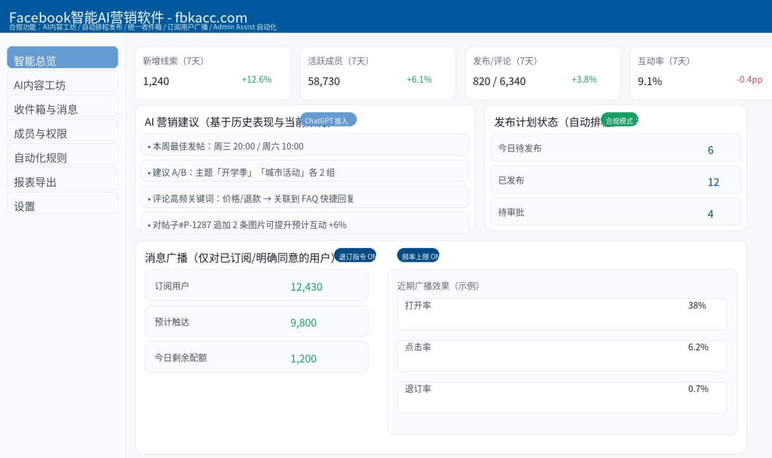
Task: Click the ChatGPT 接入 badge
Action: pos(328,120)
